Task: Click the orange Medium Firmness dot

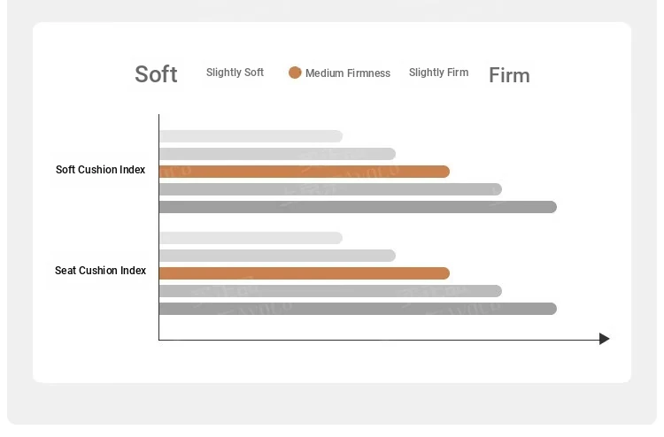Action: [x=295, y=73]
